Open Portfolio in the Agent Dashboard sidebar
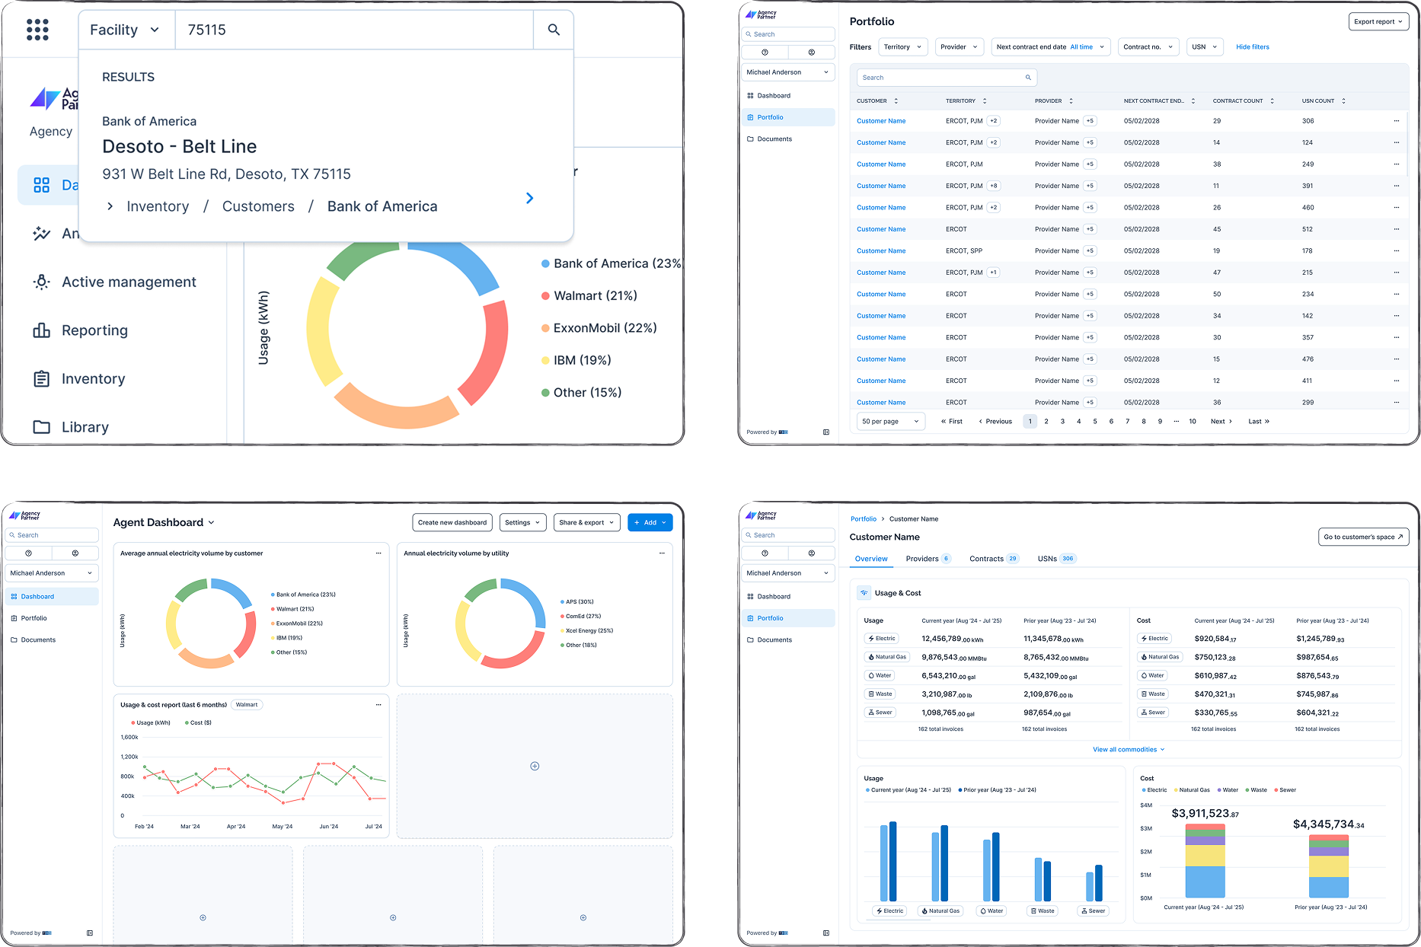 coord(52,618)
